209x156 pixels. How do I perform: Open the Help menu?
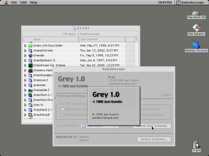tap(34, 3)
